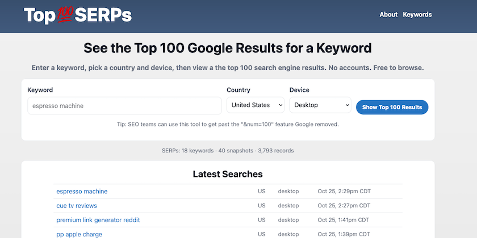Open the About page
477x238 pixels.
[388, 15]
